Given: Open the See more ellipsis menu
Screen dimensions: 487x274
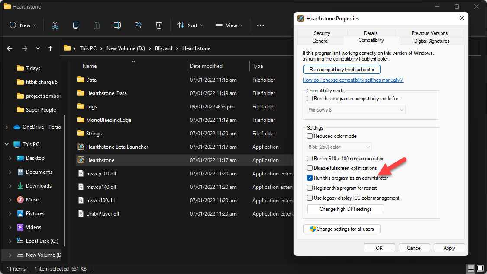Looking at the screenshot, I should click(261, 25).
